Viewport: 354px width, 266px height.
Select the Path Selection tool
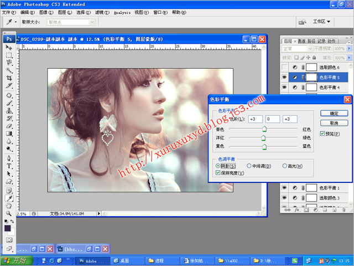pos(9,173)
